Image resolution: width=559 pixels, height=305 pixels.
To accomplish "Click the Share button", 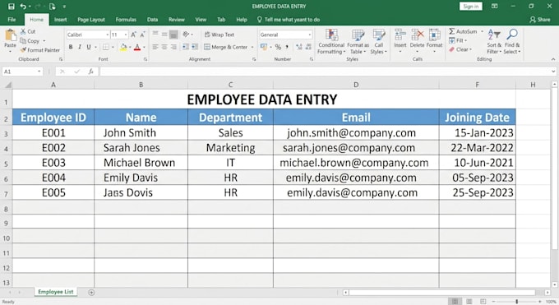I will (x=540, y=20).
